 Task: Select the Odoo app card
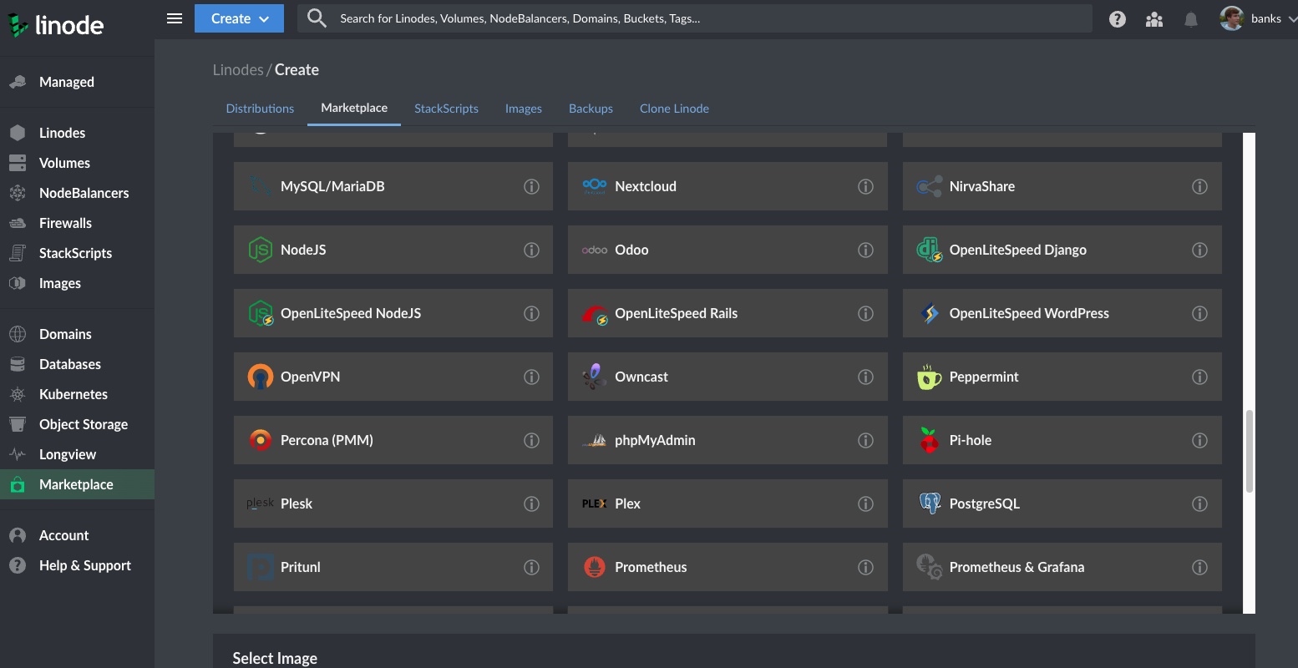[x=728, y=250]
